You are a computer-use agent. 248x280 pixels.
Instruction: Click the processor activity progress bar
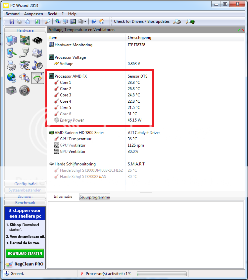[161, 274]
